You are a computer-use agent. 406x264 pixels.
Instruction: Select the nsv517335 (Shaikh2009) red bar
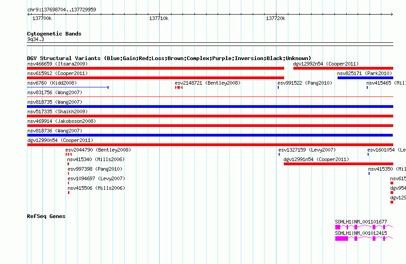(x=210, y=116)
